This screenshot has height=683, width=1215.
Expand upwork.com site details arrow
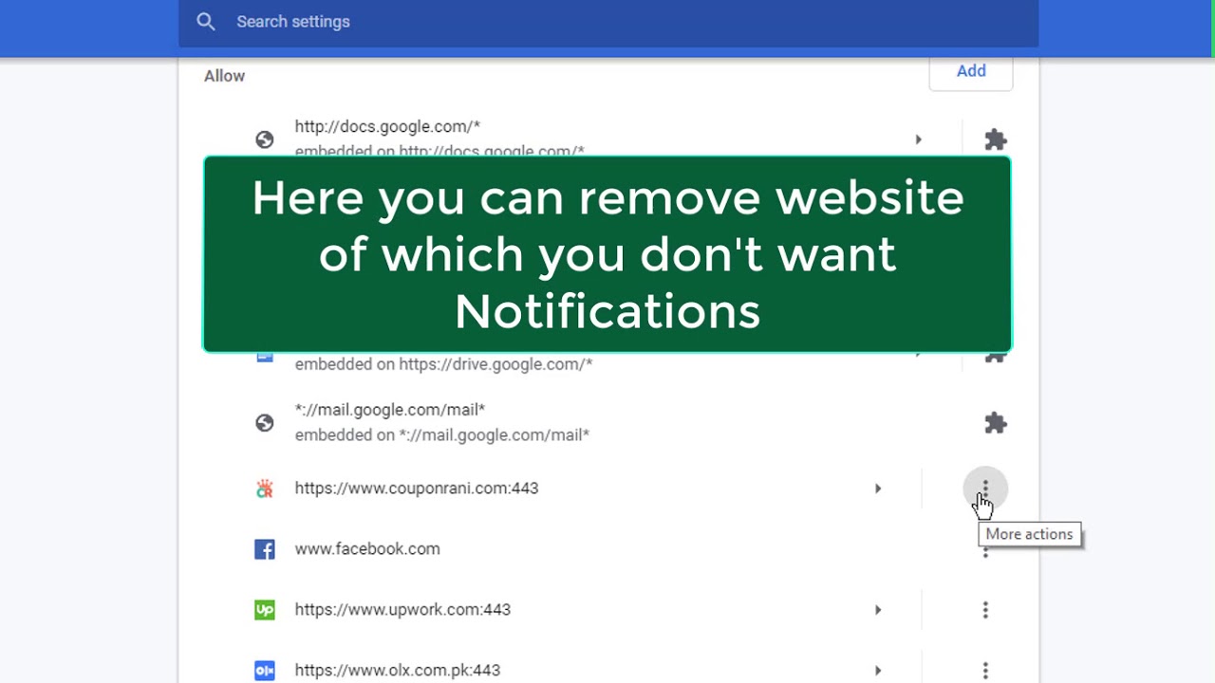pyautogui.click(x=878, y=610)
